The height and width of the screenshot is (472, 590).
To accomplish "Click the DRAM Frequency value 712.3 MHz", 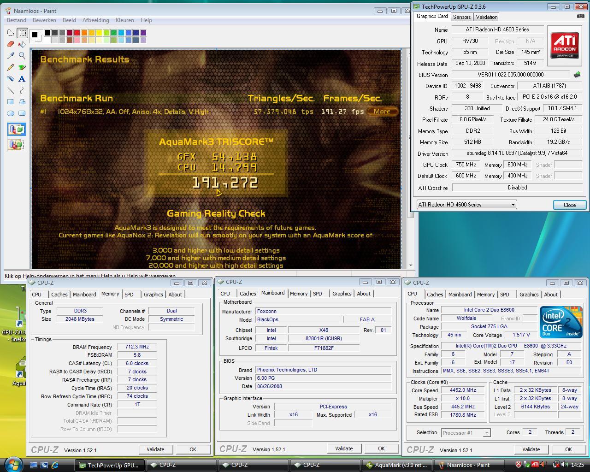I will pyautogui.click(x=137, y=347).
